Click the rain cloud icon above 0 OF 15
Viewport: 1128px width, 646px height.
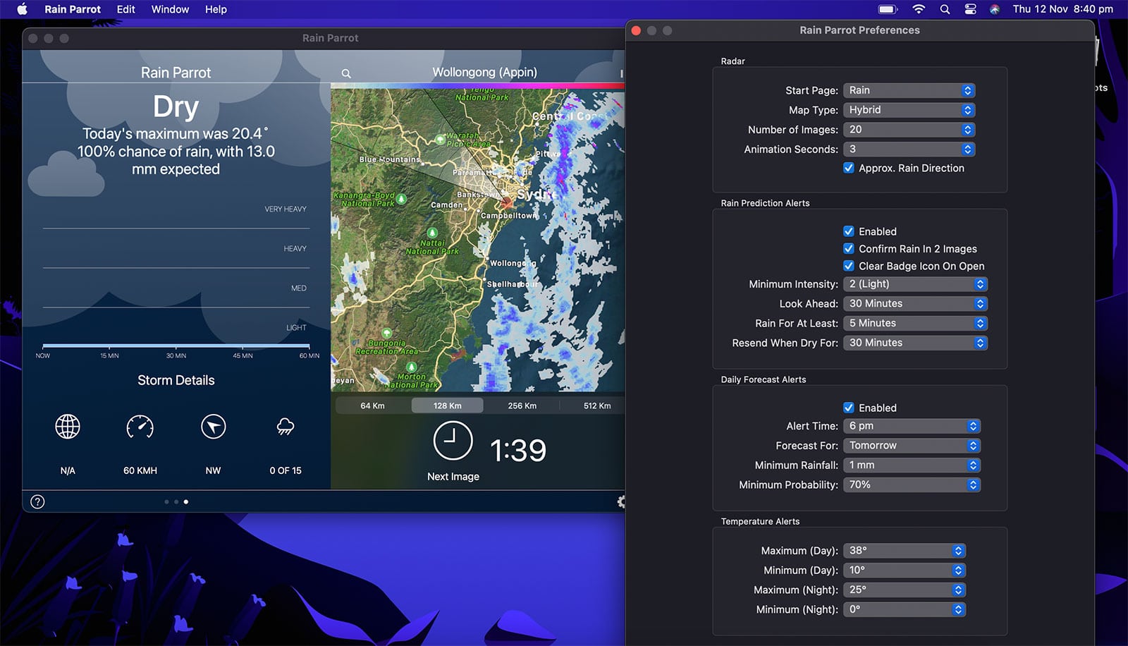[x=286, y=427]
